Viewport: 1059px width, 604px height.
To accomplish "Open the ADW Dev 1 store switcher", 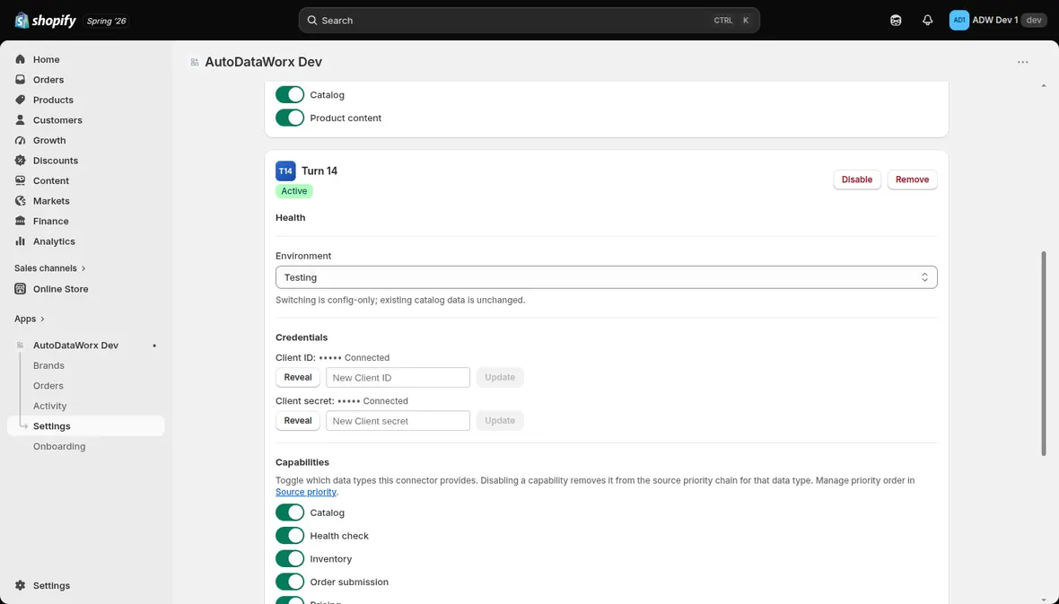I will click(998, 21).
